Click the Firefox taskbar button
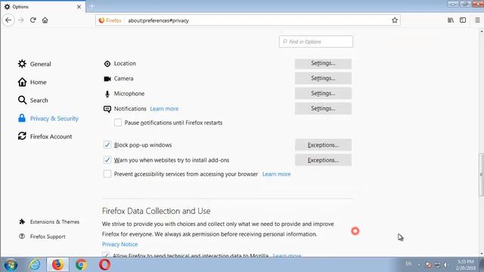 click(57, 264)
